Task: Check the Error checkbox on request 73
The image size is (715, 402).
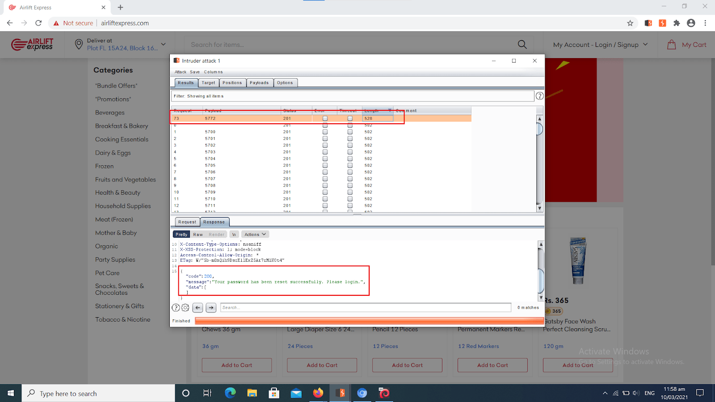Action: [x=325, y=118]
